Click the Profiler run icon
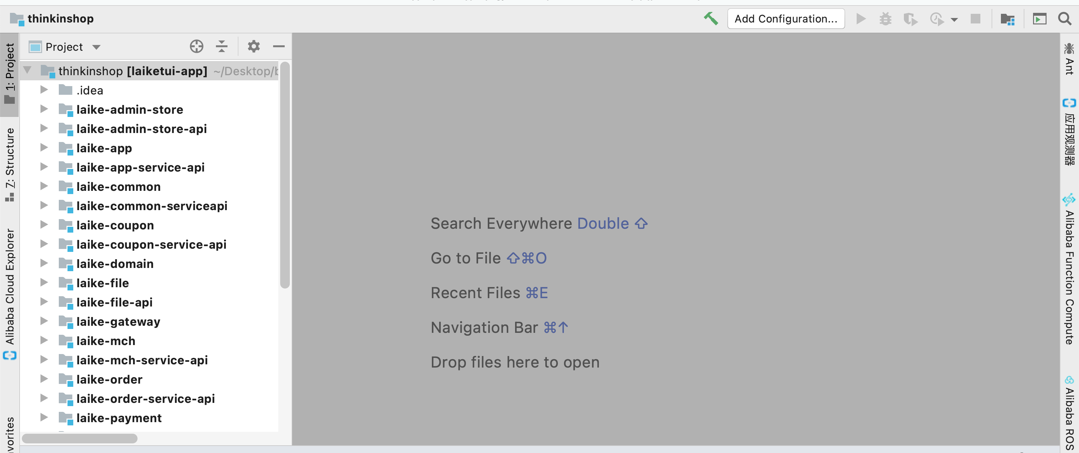This screenshot has height=453, width=1079. pos(937,19)
